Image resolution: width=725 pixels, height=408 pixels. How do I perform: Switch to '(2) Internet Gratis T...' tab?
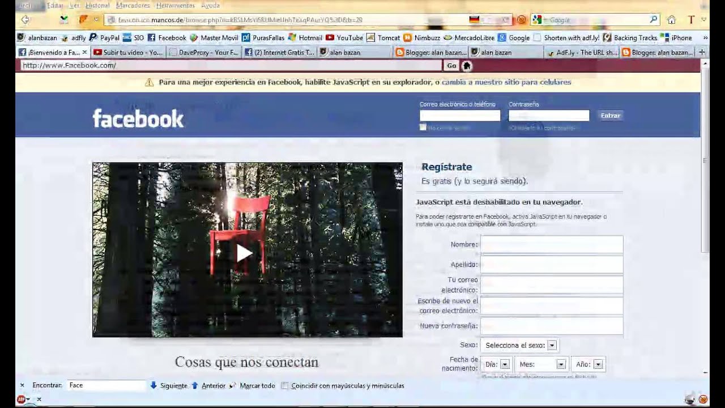[x=280, y=52]
